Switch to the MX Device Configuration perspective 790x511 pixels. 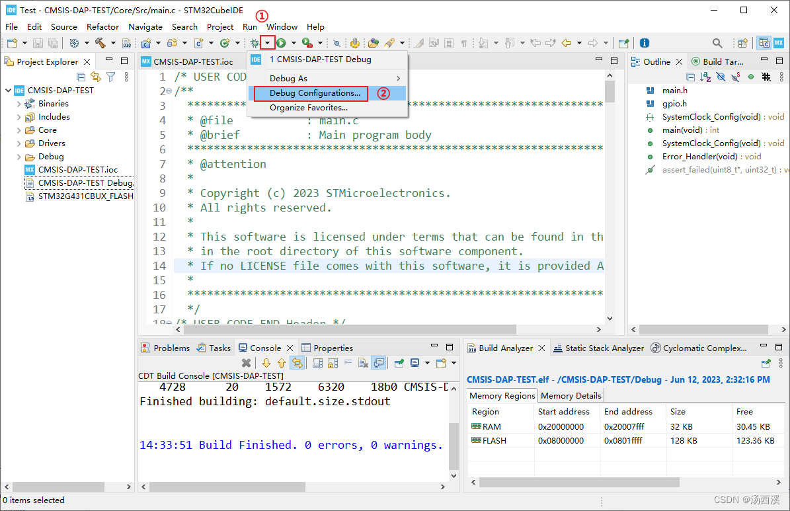tap(779, 44)
